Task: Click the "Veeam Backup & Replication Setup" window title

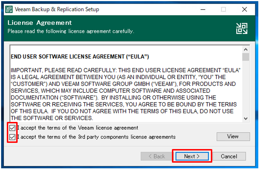Action: pyautogui.click(x=57, y=9)
